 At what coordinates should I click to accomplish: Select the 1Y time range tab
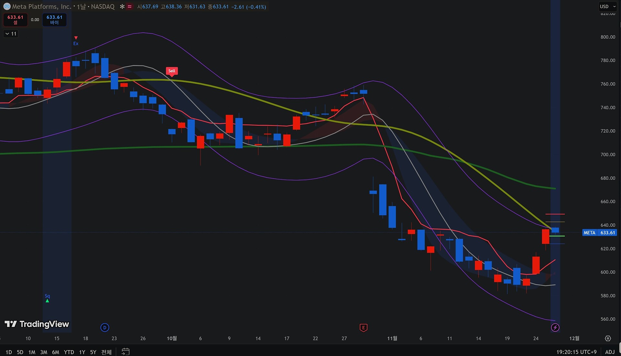[x=82, y=352]
